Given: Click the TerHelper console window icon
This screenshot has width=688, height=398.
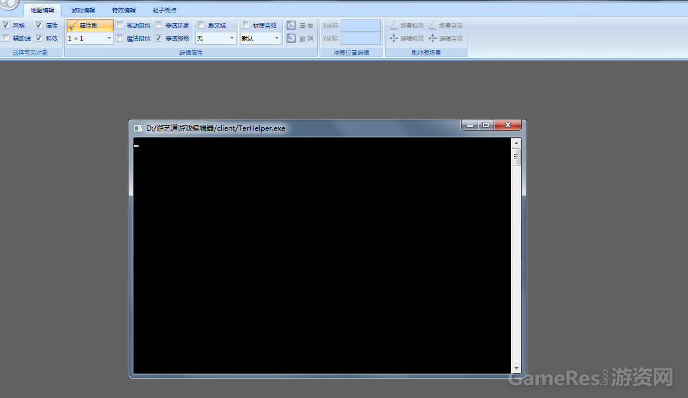Looking at the screenshot, I should point(138,128).
